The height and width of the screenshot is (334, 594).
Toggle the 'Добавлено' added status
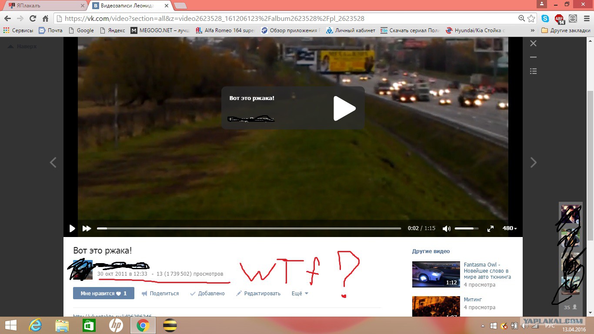click(x=207, y=294)
